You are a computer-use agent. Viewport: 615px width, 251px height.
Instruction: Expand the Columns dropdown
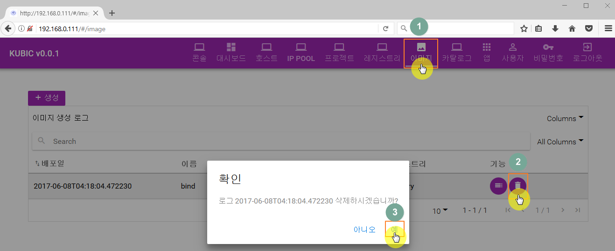pyautogui.click(x=565, y=118)
